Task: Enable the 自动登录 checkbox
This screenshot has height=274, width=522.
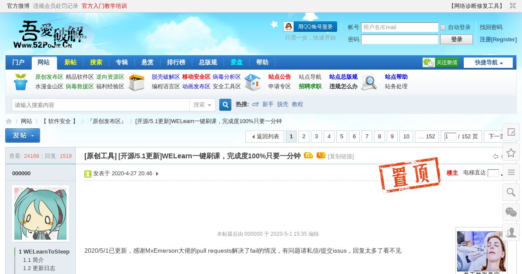Action: [443, 27]
